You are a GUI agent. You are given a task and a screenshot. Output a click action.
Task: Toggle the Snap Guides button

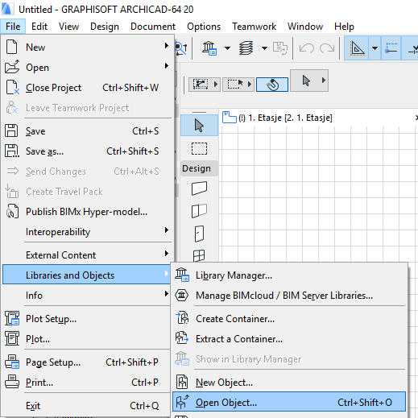tap(391, 48)
